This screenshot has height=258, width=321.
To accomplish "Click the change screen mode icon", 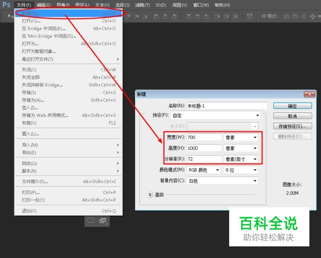I will pyautogui.click(x=103, y=221).
